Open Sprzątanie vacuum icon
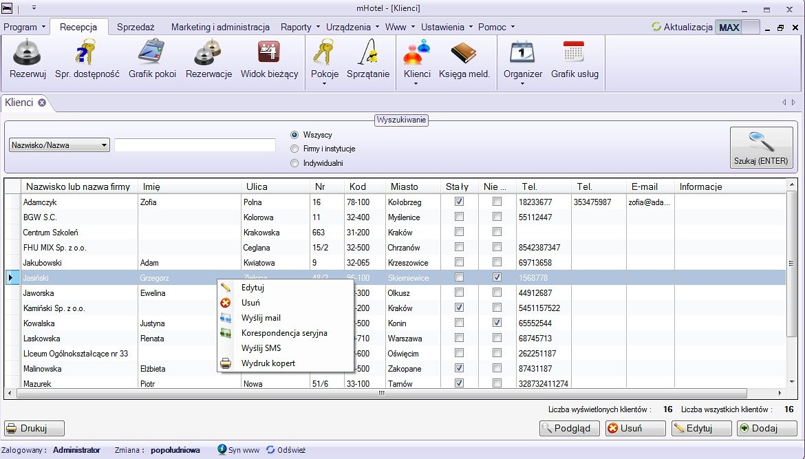 [367, 52]
